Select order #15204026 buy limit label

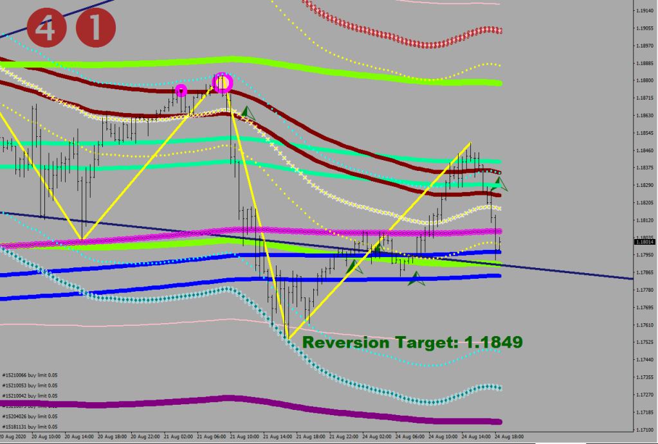30,416
